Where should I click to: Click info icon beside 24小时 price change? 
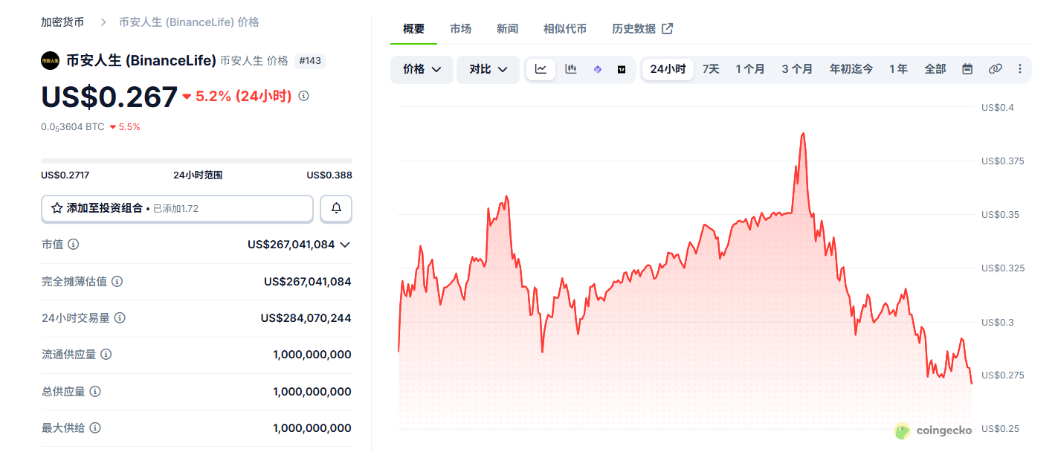coord(303,96)
